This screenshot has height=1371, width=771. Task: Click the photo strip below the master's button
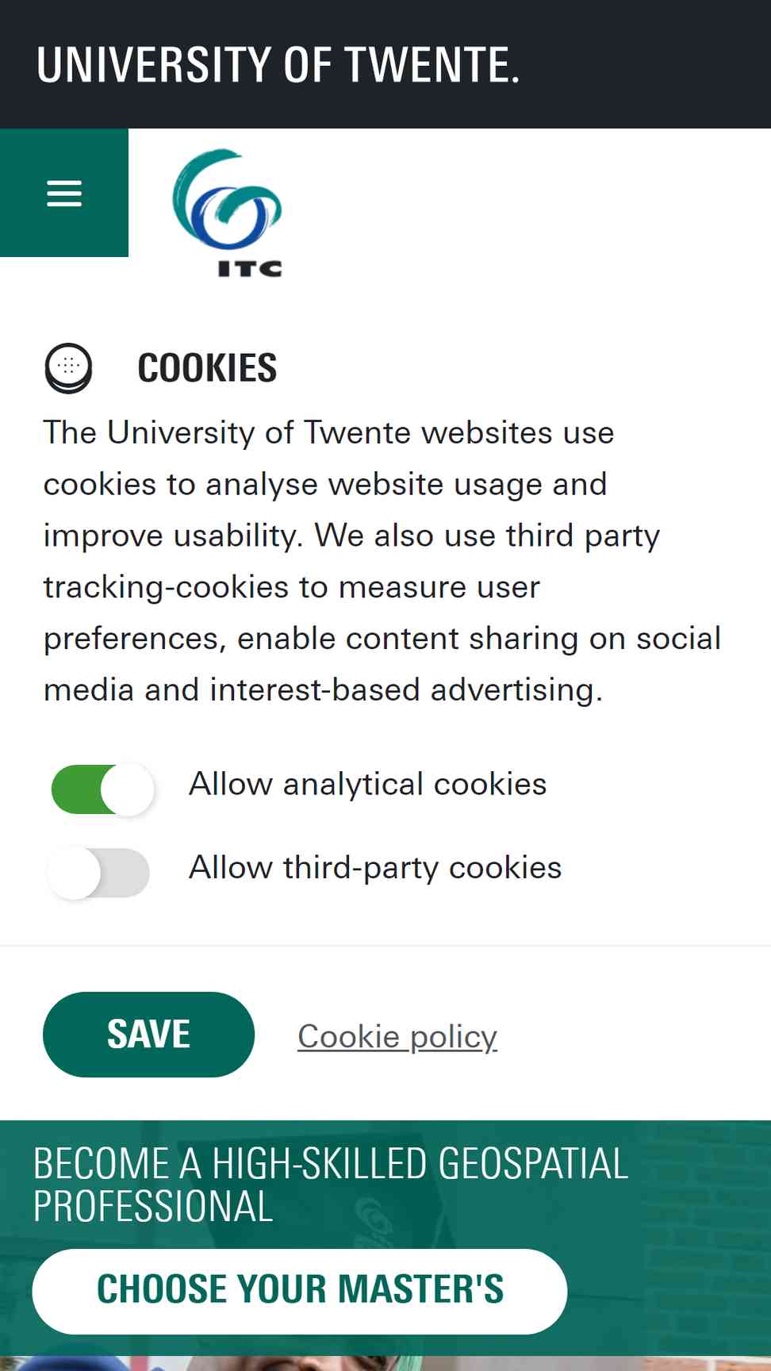point(385,1363)
